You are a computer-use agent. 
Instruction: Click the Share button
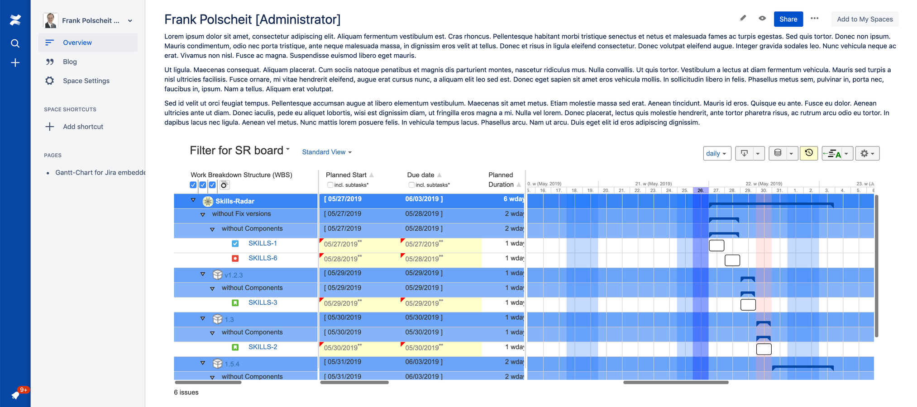click(788, 19)
